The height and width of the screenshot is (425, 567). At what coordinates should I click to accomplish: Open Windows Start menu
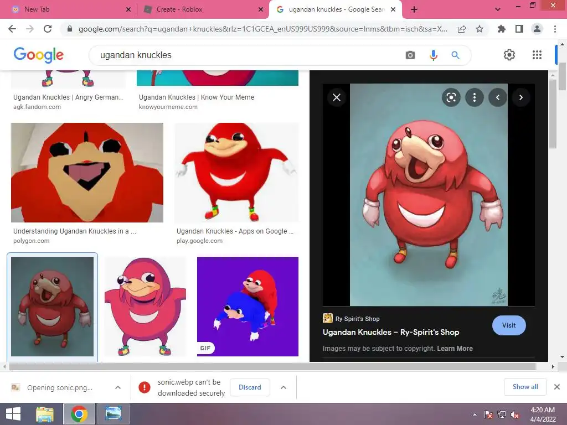[13, 414]
